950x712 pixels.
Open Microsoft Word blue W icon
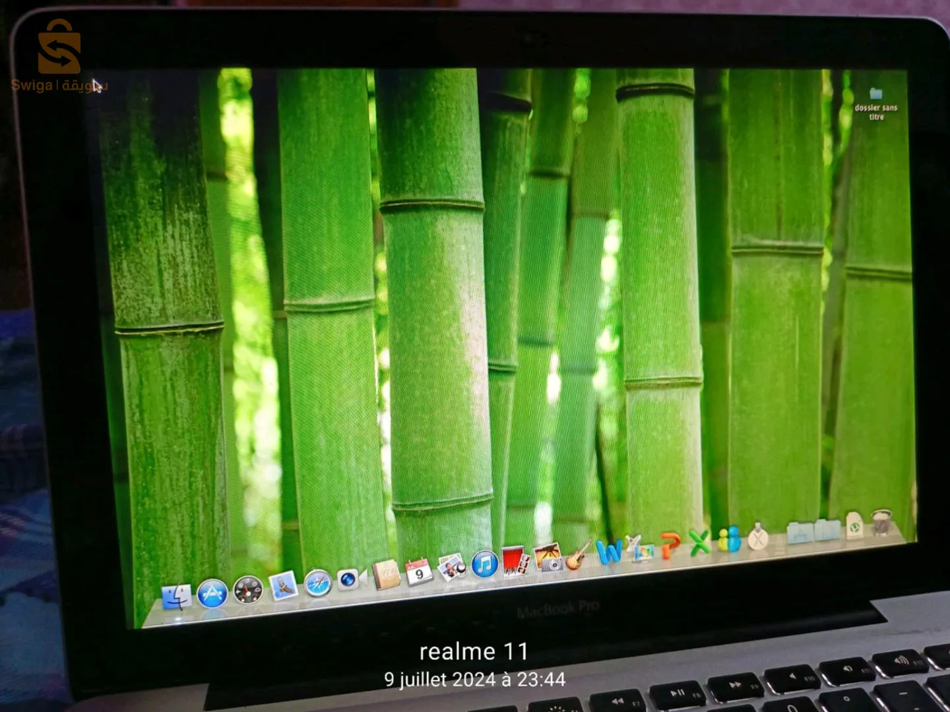[x=608, y=551]
